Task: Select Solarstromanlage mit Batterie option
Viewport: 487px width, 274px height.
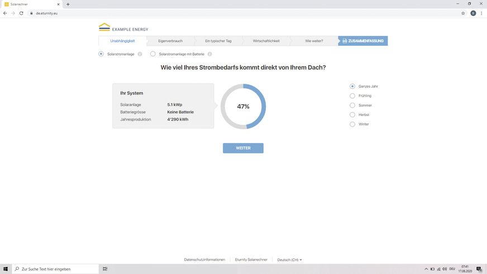Action: 153,54
